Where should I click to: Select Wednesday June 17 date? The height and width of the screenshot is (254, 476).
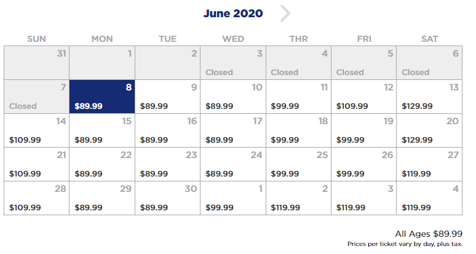[233, 130]
